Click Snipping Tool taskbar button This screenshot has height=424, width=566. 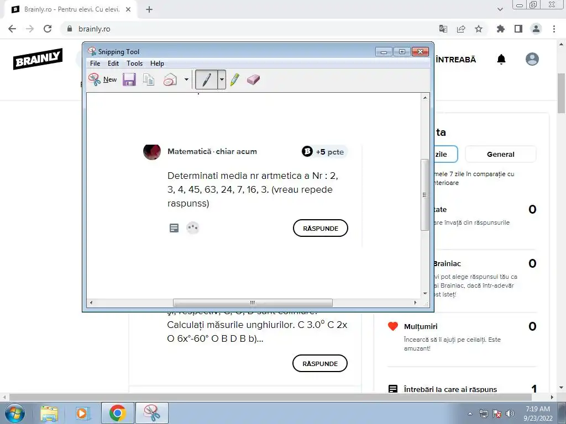click(152, 413)
